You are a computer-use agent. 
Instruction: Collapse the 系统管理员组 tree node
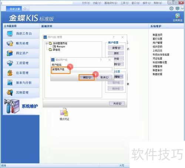47,43
